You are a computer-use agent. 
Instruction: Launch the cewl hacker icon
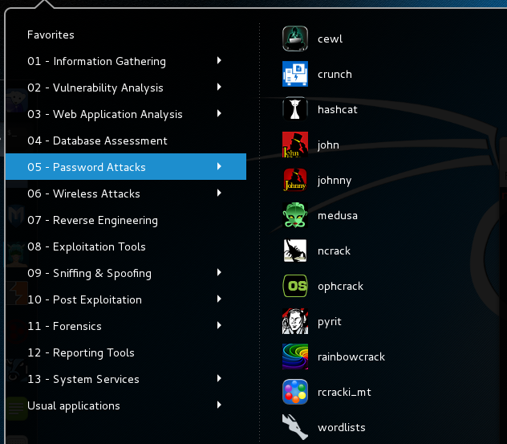point(295,39)
